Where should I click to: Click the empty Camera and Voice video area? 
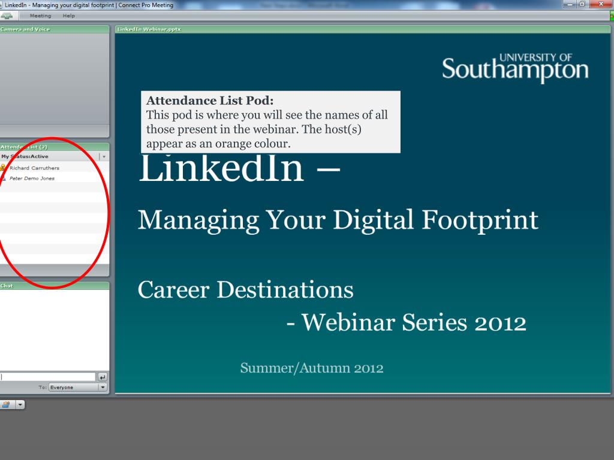point(55,79)
